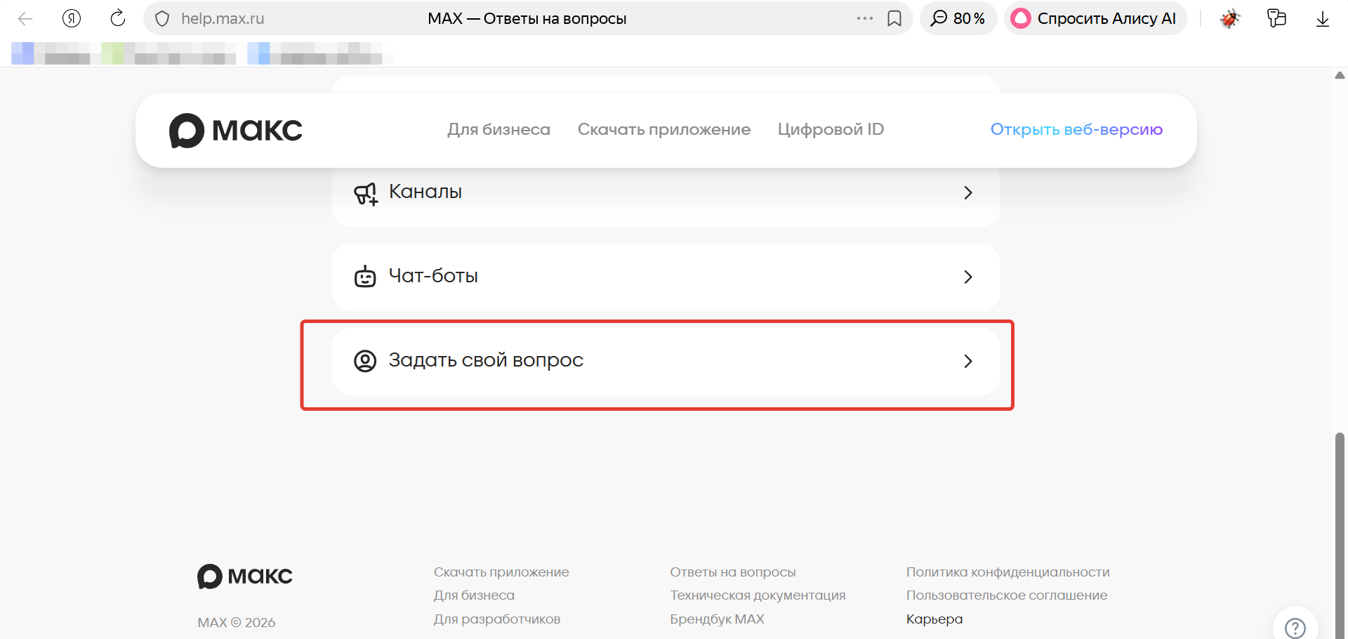1348x639 pixels.
Task: Click the Каналы megaphone icon
Action: pyautogui.click(x=365, y=193)
